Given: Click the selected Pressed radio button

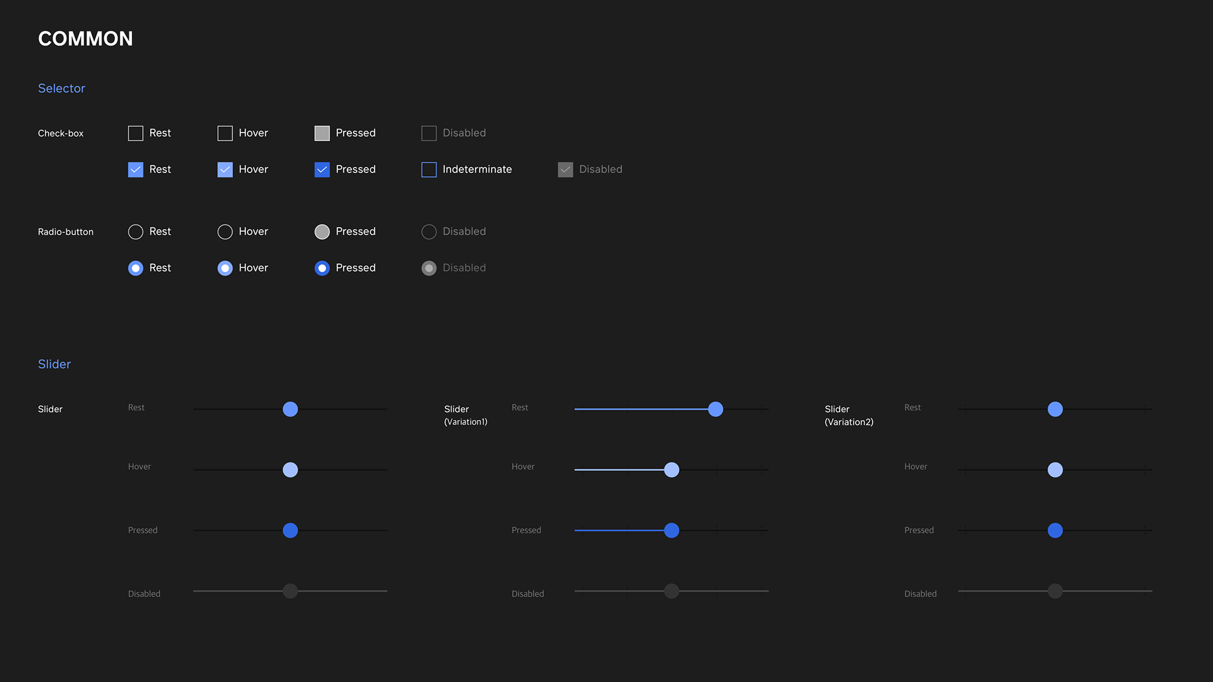Looking at the screenshot, I should [x=322, y=268].
